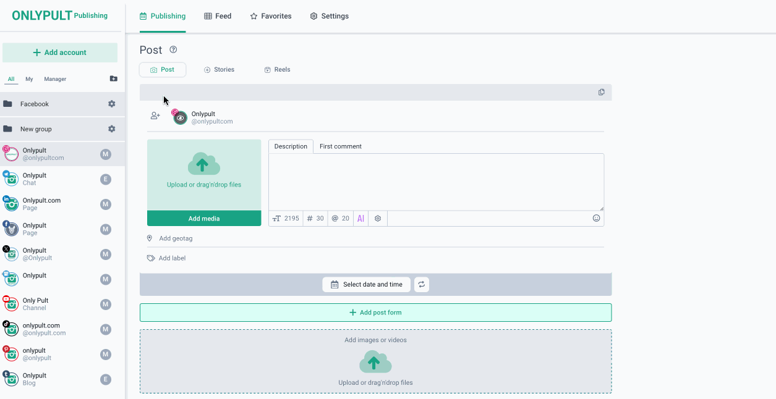Click the add new folder icon

[113, 79]
